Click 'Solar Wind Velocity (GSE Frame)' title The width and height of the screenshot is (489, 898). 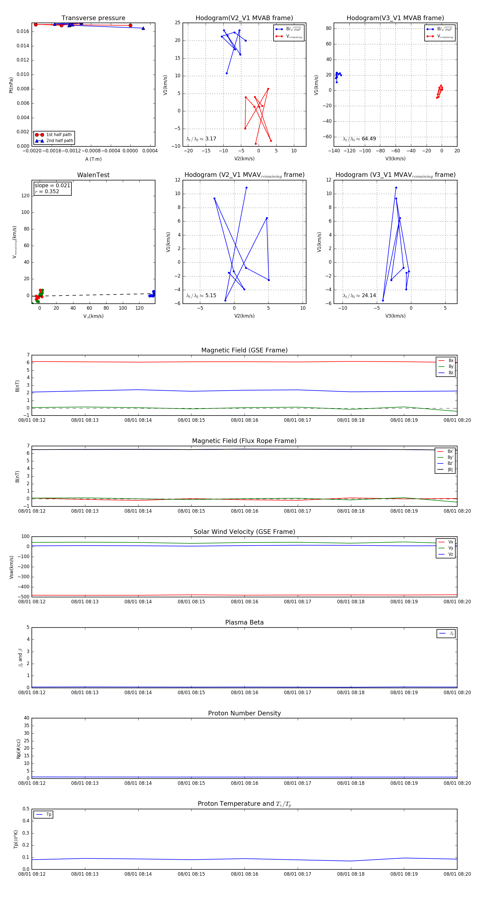(x=244, y=532)
